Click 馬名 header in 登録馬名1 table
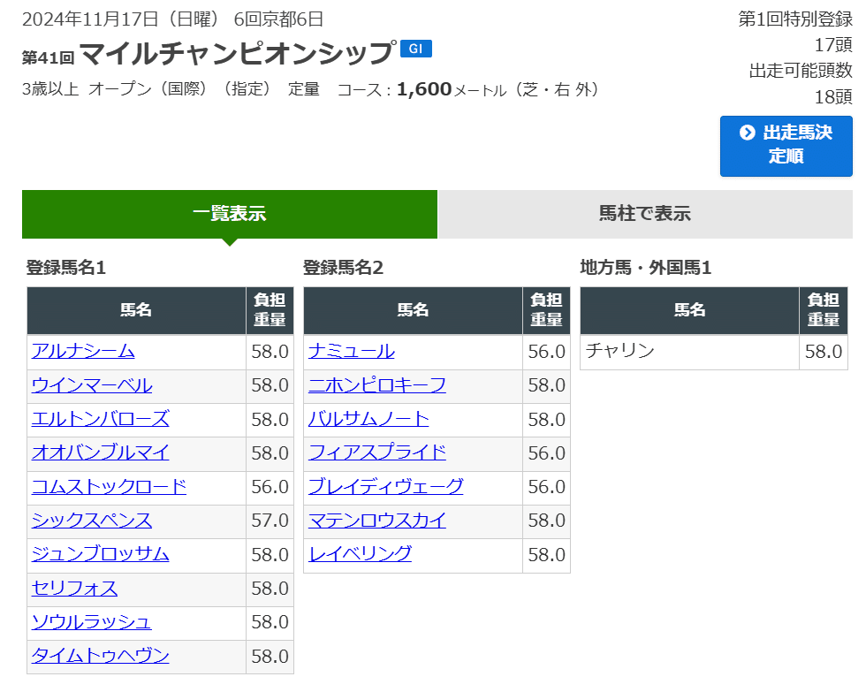 [x=136, y=310]
